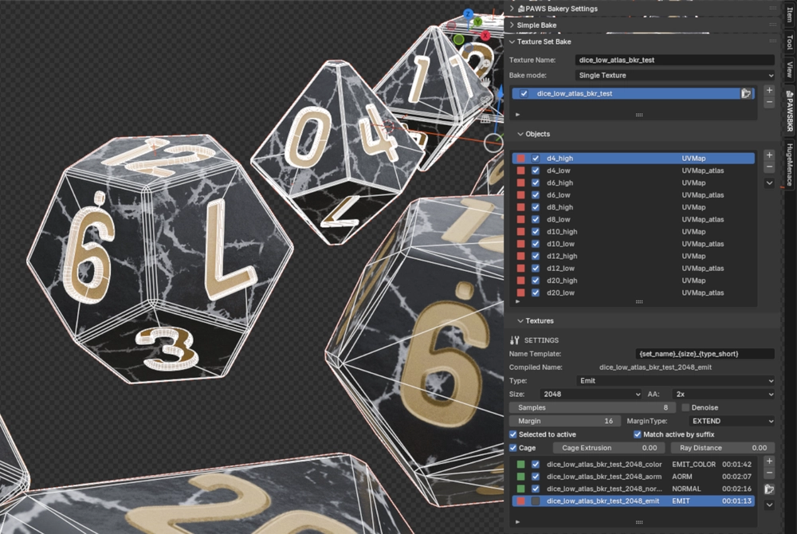Toggle Match active by suffix

coord(638,434)
